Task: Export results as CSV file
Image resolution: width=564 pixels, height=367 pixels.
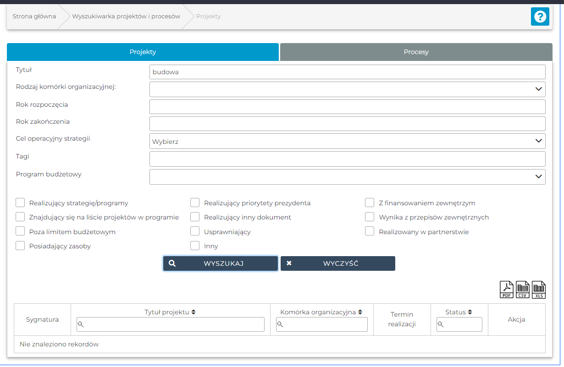Action: (523, 290)
